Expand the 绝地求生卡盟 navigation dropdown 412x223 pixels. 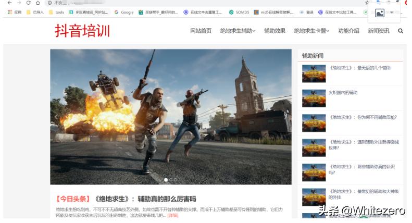click(x=311, y=31)
